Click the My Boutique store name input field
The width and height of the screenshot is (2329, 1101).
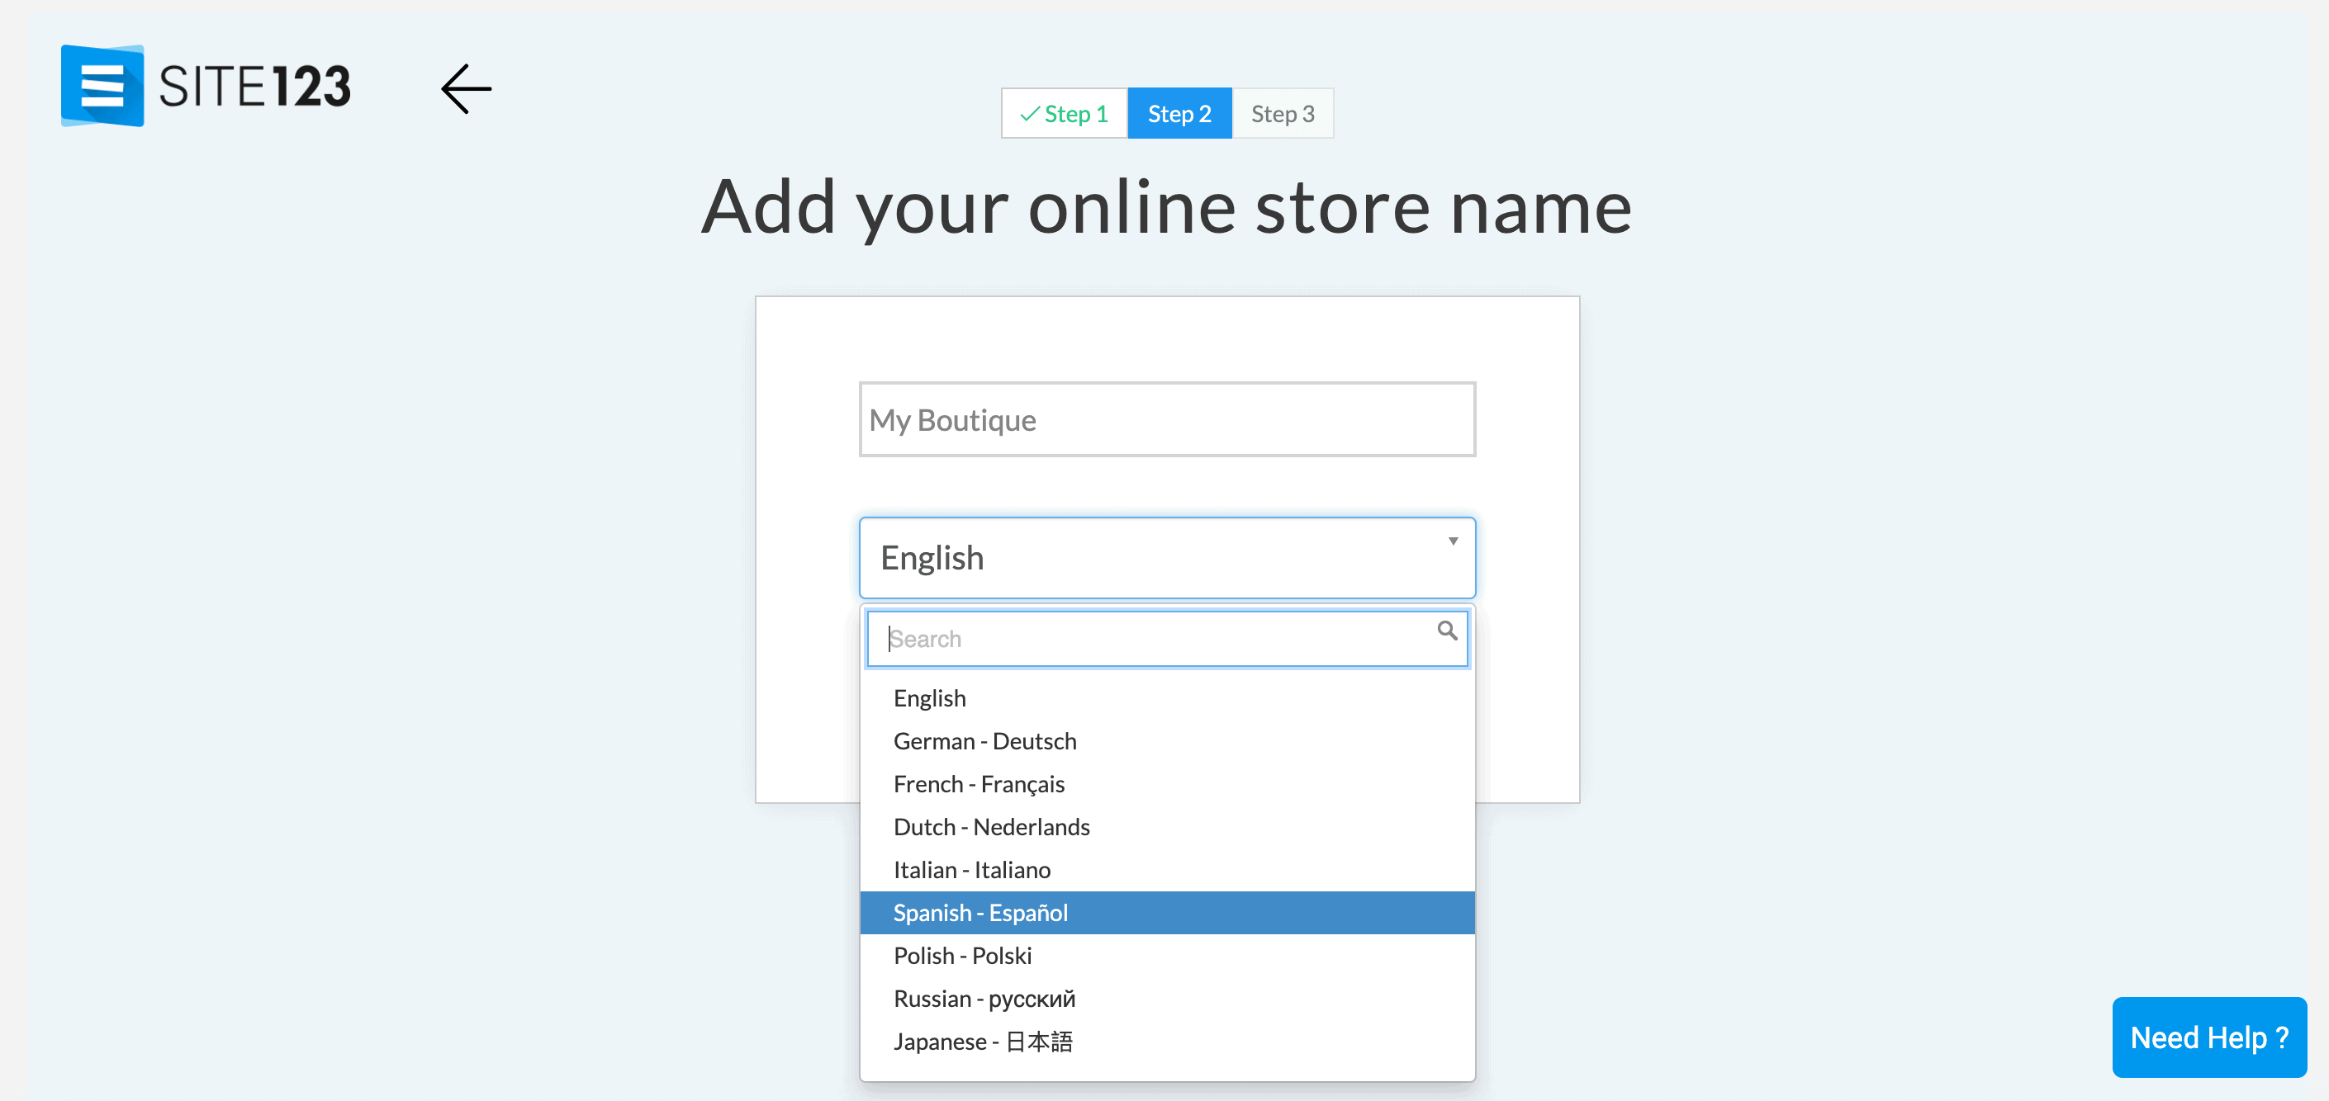point(1166,418)
